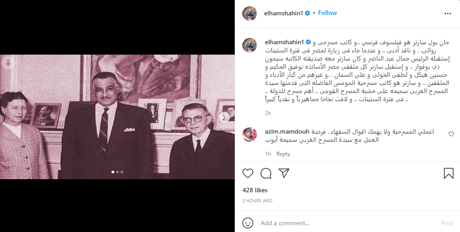Click the download arrow on the photo

pyautogui.click(x=8, y=62)
